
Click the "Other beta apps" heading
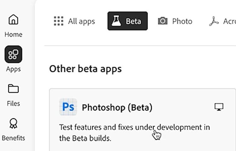[85, 69]
